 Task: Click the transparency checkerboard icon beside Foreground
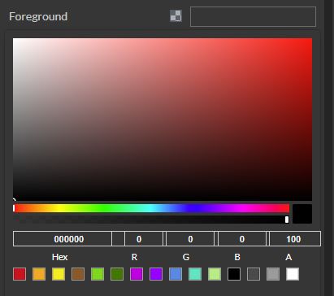pos(176,16)
